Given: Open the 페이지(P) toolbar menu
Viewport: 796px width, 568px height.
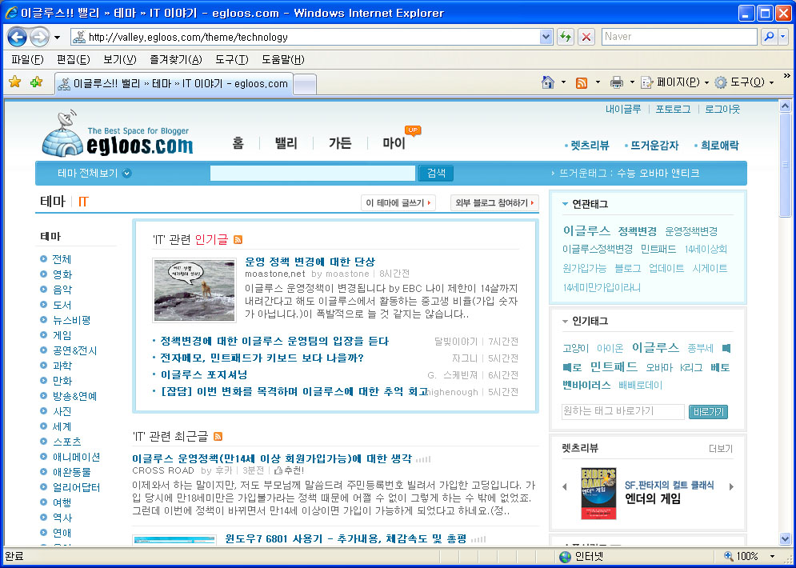Looking at the screenshot, I should tap(674, 82).
